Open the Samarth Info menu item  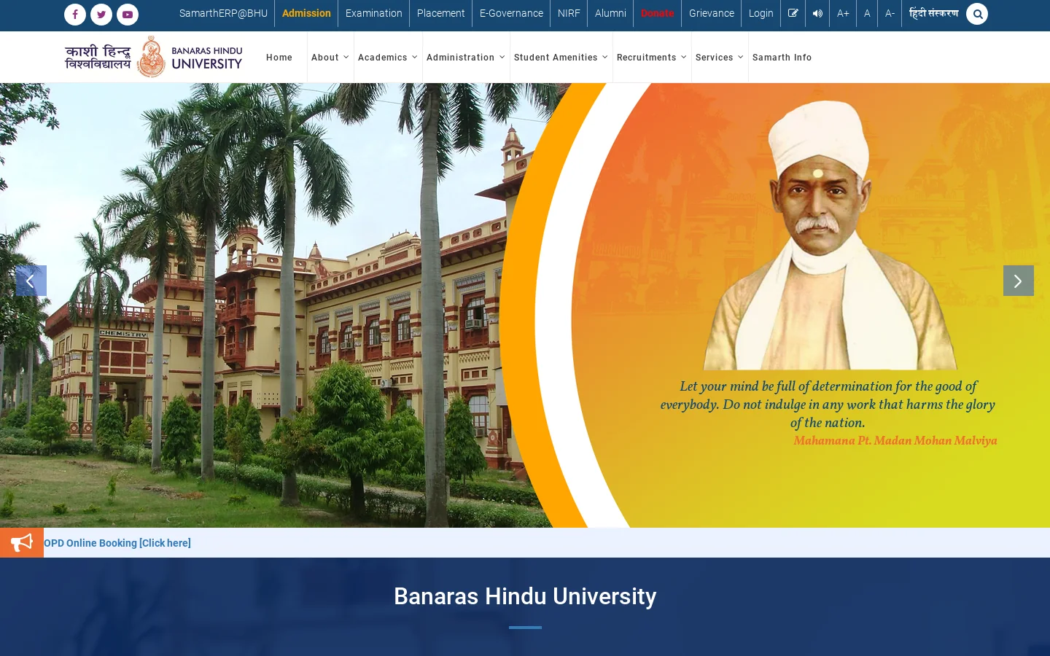pos(782,58)
